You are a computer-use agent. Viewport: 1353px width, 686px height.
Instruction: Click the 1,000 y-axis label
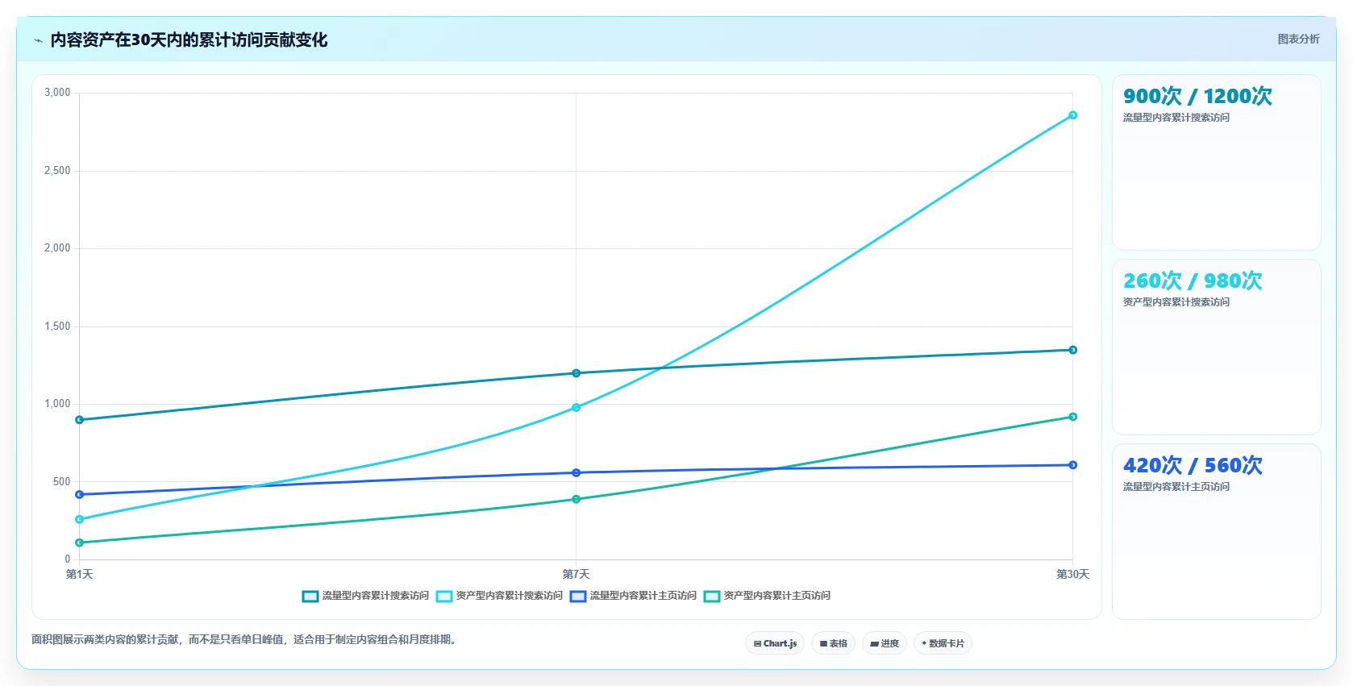(57, 404)
